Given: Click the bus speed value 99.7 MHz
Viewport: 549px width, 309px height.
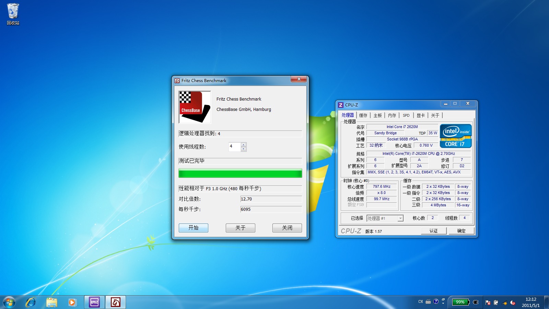Looking at the screenshot, I should pyautogui.click(x=382, y=199).
